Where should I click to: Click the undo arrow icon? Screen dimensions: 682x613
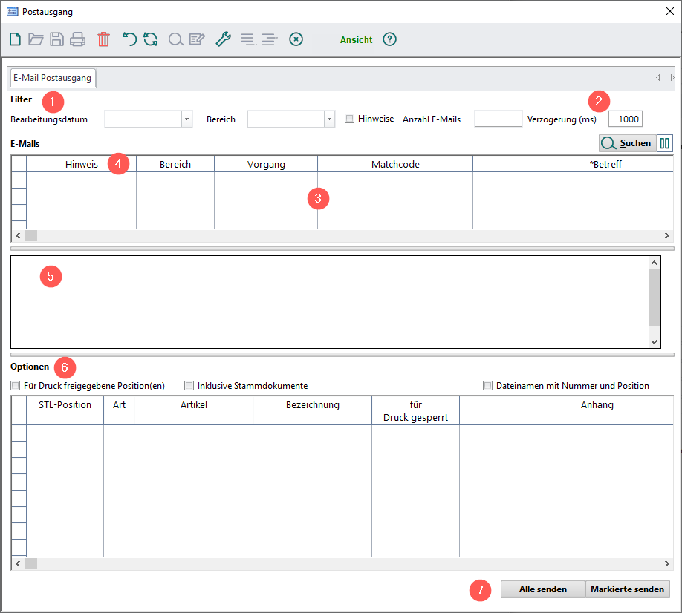129,39
